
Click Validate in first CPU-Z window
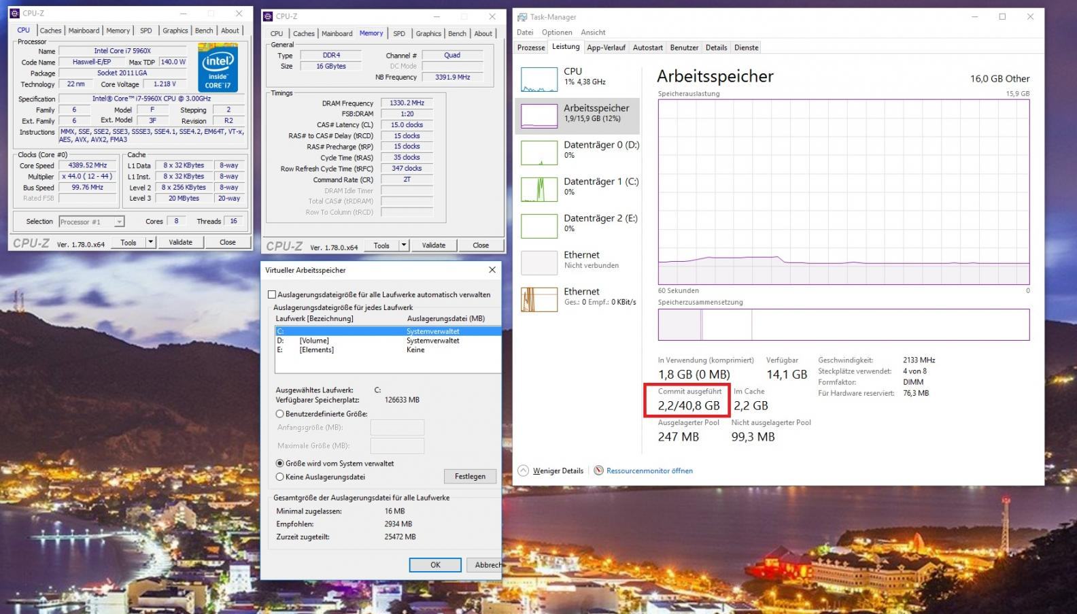[x=180, y=242]
